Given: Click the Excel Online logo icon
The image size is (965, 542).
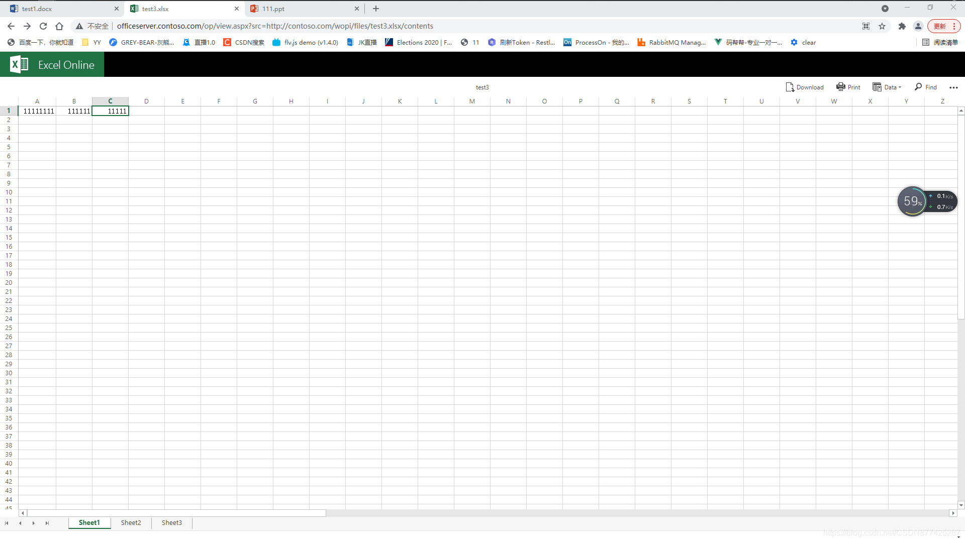Looking at the screenshot, I should tap(19, 64).
